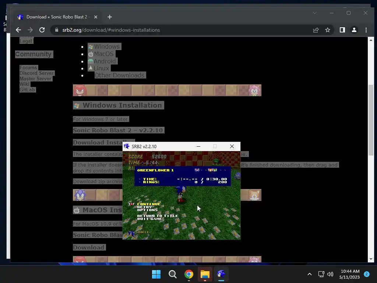Click the browser vertical scrollbar thumb
The width and height of the screenshot is (377, 283).
point(371,120)
